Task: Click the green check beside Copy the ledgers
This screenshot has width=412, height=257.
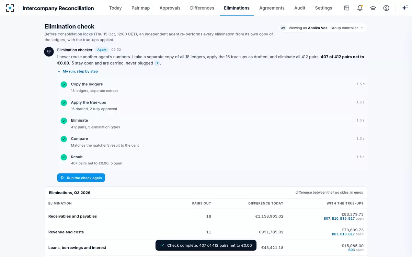Action: point(64,85)
